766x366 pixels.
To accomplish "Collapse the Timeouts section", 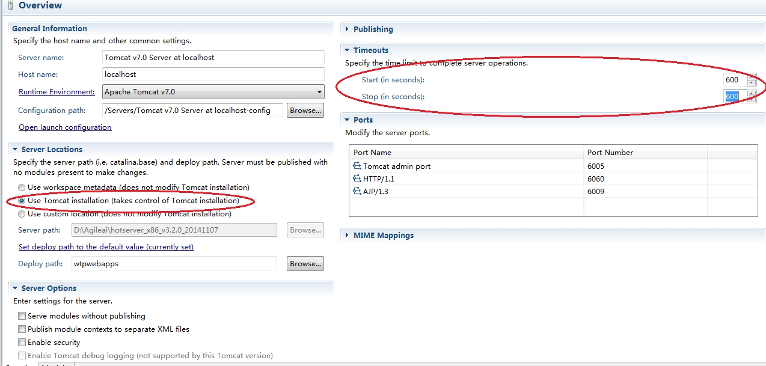I will [x=348, y=50].
